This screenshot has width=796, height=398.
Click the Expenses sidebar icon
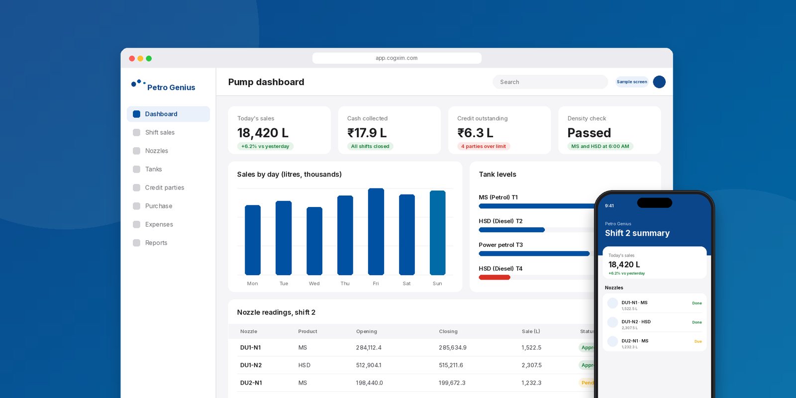[x=136, y=224]
